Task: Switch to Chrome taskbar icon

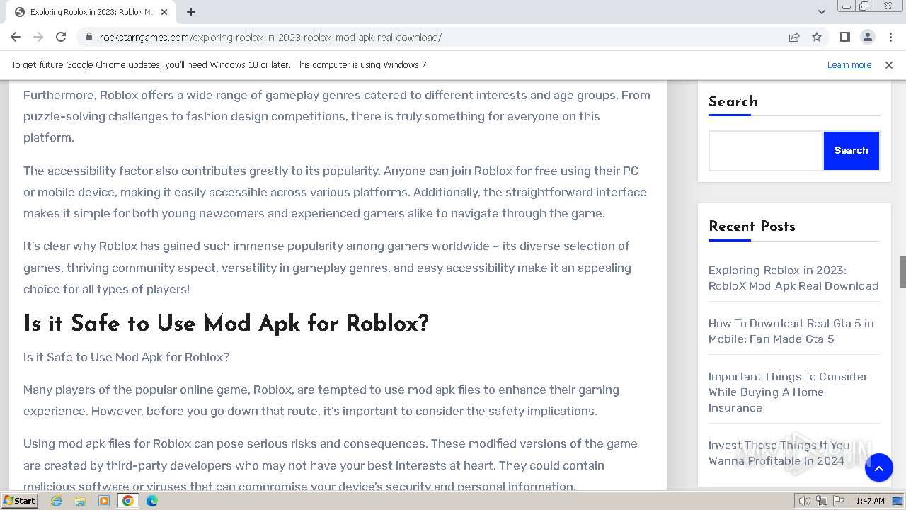Action: point(128,501)
